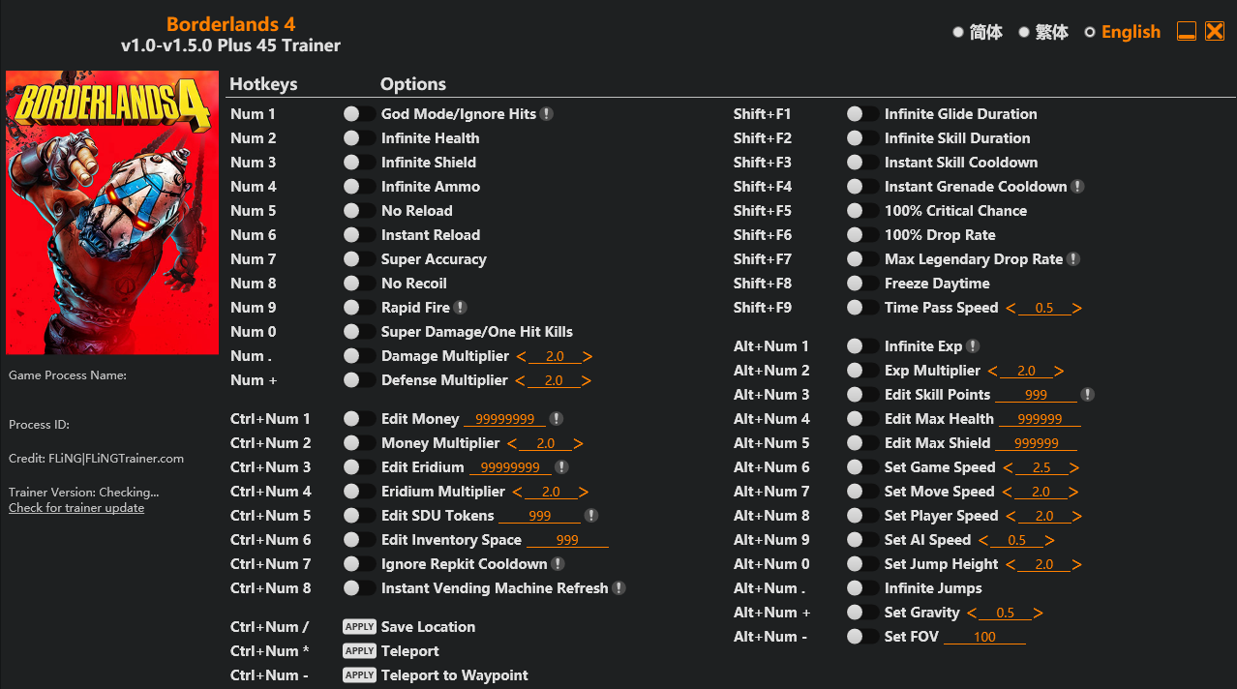This screenshot has height=689, width=1237.
Task: Open the Check for trainer update link
Action: pos(76,508)
